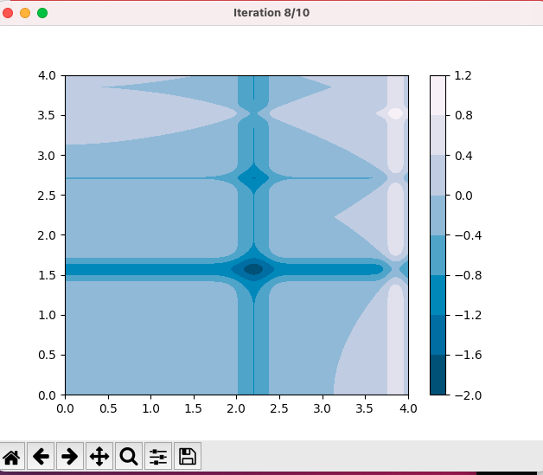
Task: Click the x-axis label 1.0
Action: (151, 409)
